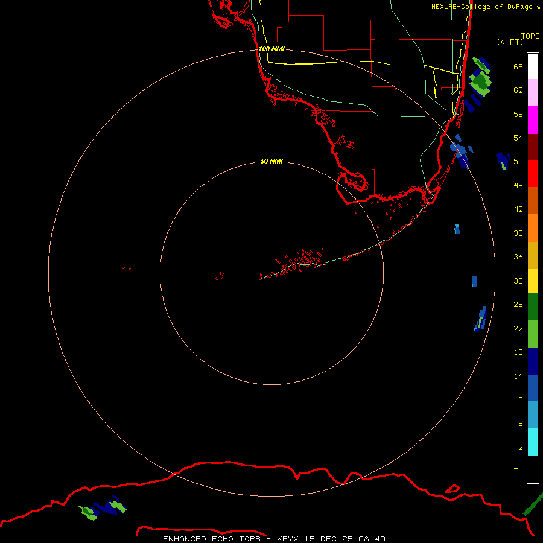Click the Key West end of the Keys highway line
Viewport: 543px width, 543px height.
point(261,278)
